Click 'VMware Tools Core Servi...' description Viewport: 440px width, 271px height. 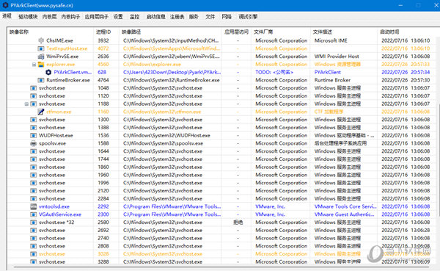(345, 206)
